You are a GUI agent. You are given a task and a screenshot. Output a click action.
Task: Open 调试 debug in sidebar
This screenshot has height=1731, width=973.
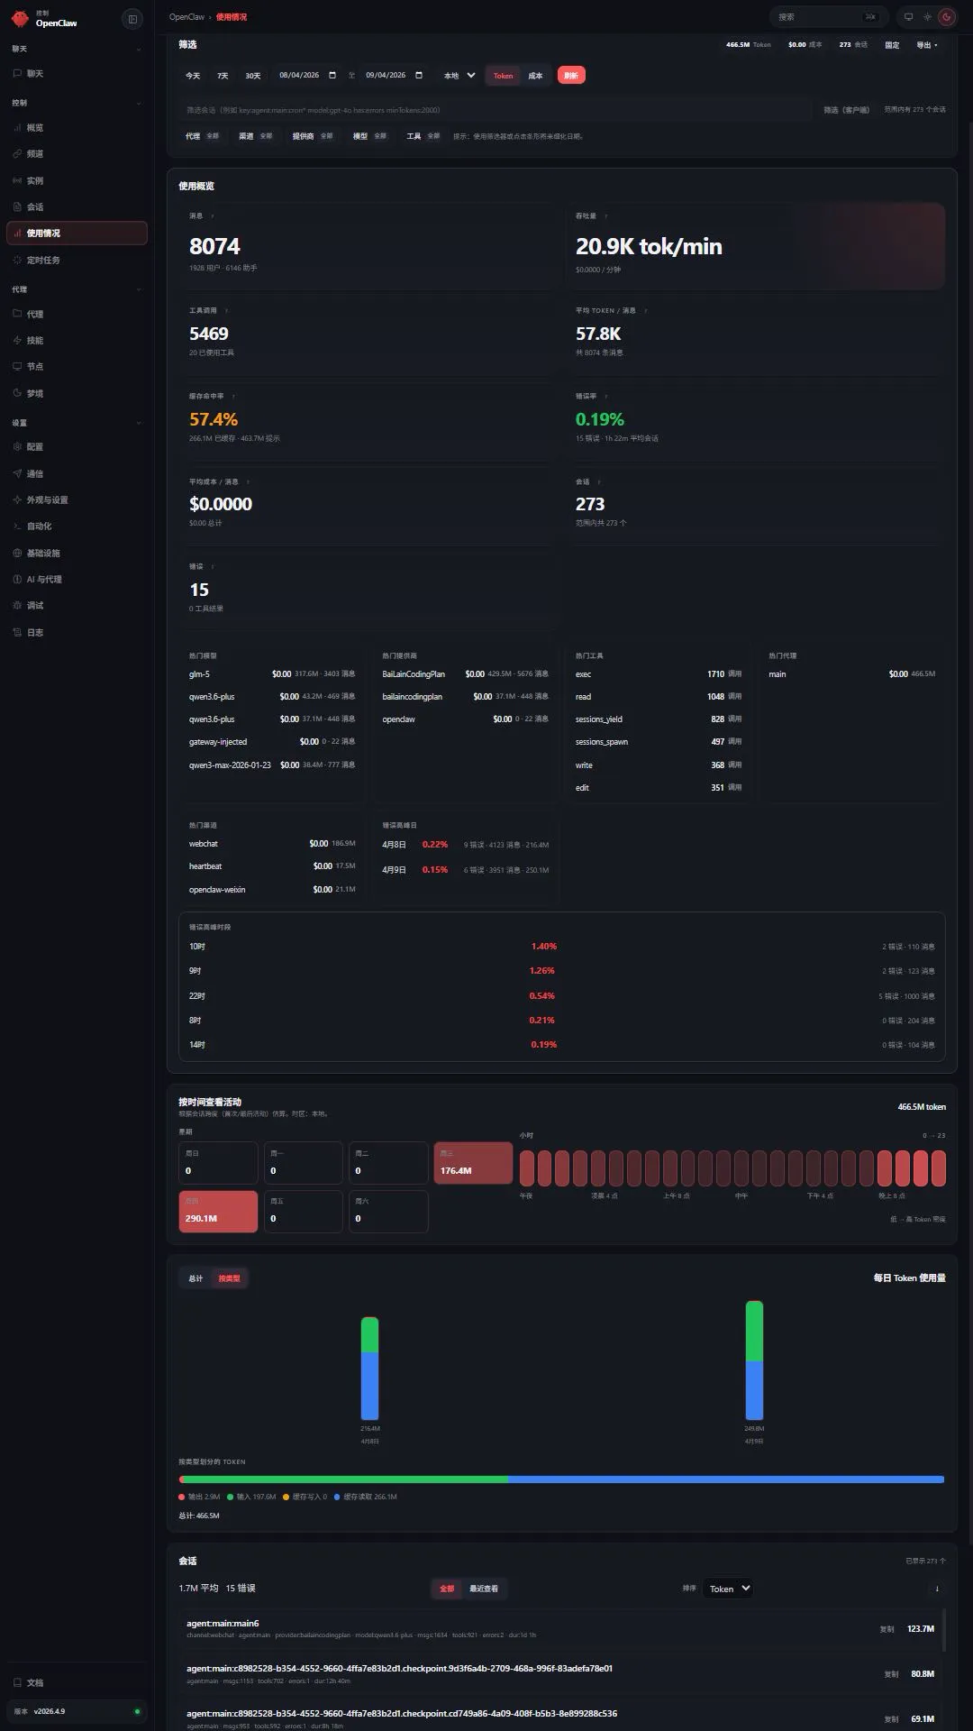point(77,605)
